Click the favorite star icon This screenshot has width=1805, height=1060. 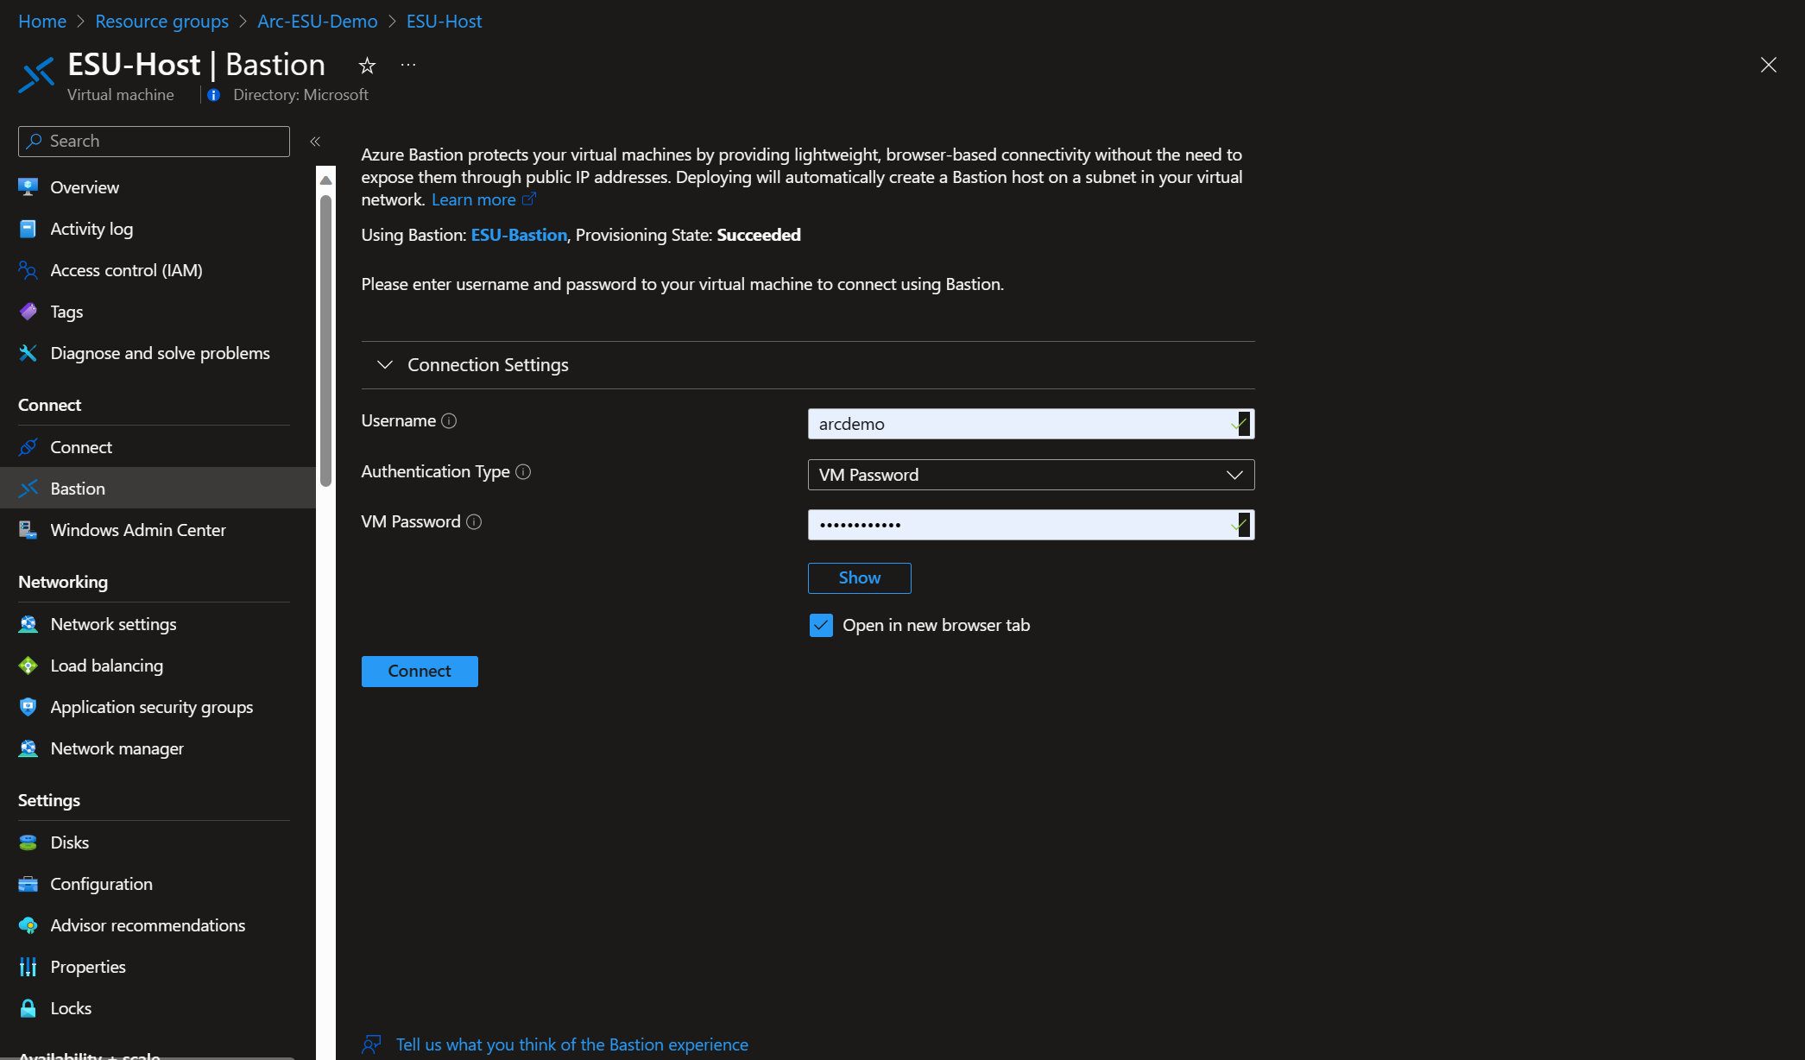367,66
